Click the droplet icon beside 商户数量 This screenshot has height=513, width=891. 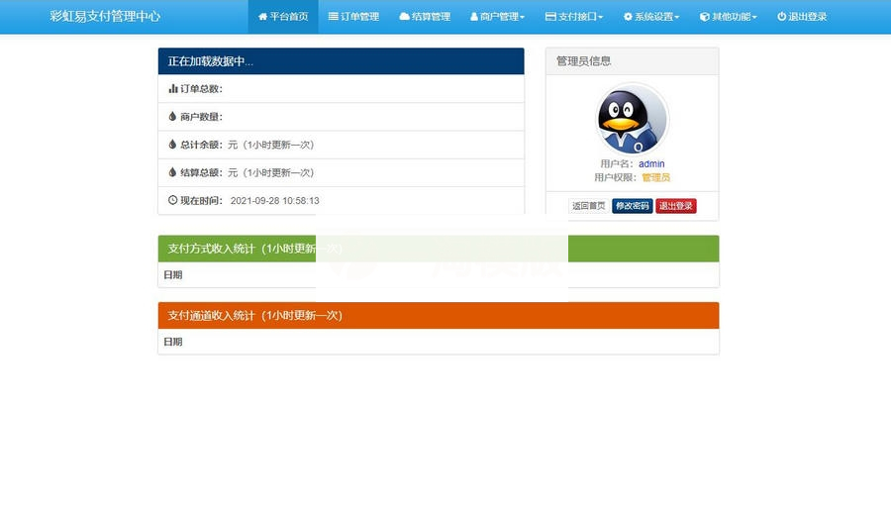(173, 116)
